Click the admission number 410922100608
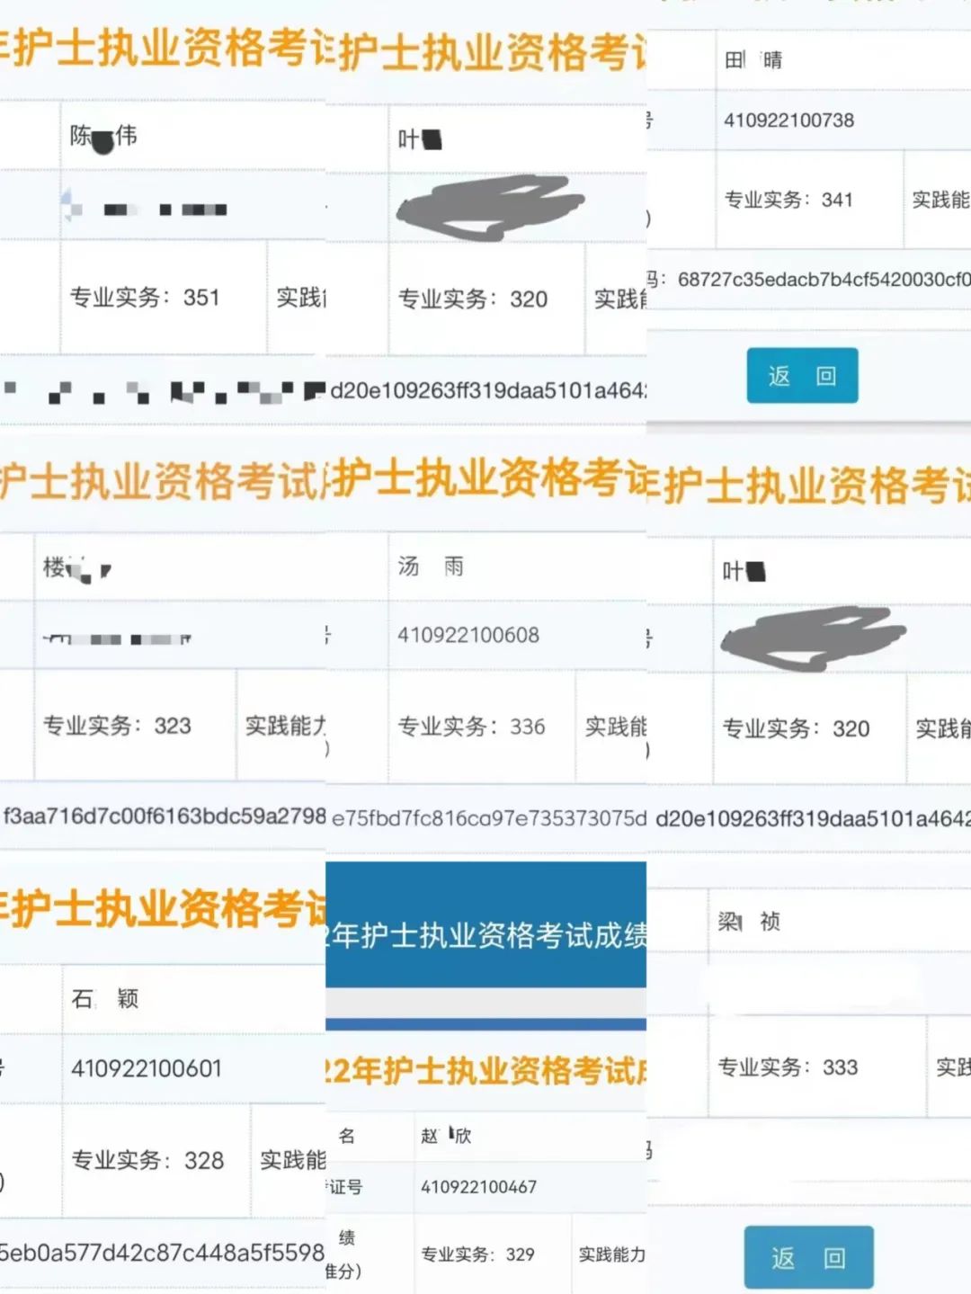The width and height of the screenshot is (971, 1294). (468, 635)
